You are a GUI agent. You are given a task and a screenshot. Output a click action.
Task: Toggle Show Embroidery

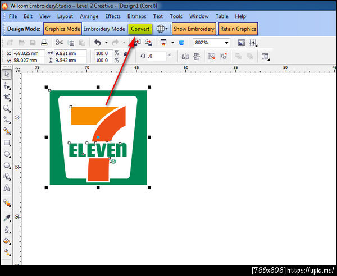click(x=194, y=29)
